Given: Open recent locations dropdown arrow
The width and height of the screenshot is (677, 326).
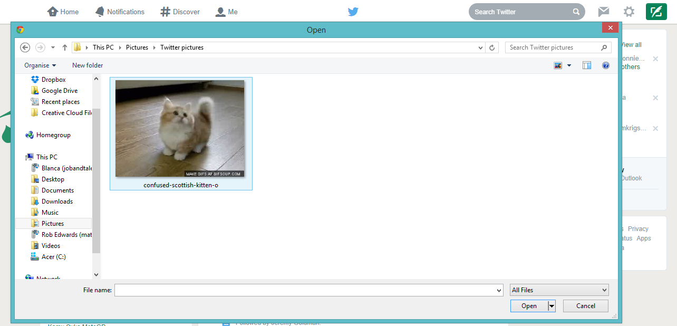Looking at the screenshot, I should (53, 47).
